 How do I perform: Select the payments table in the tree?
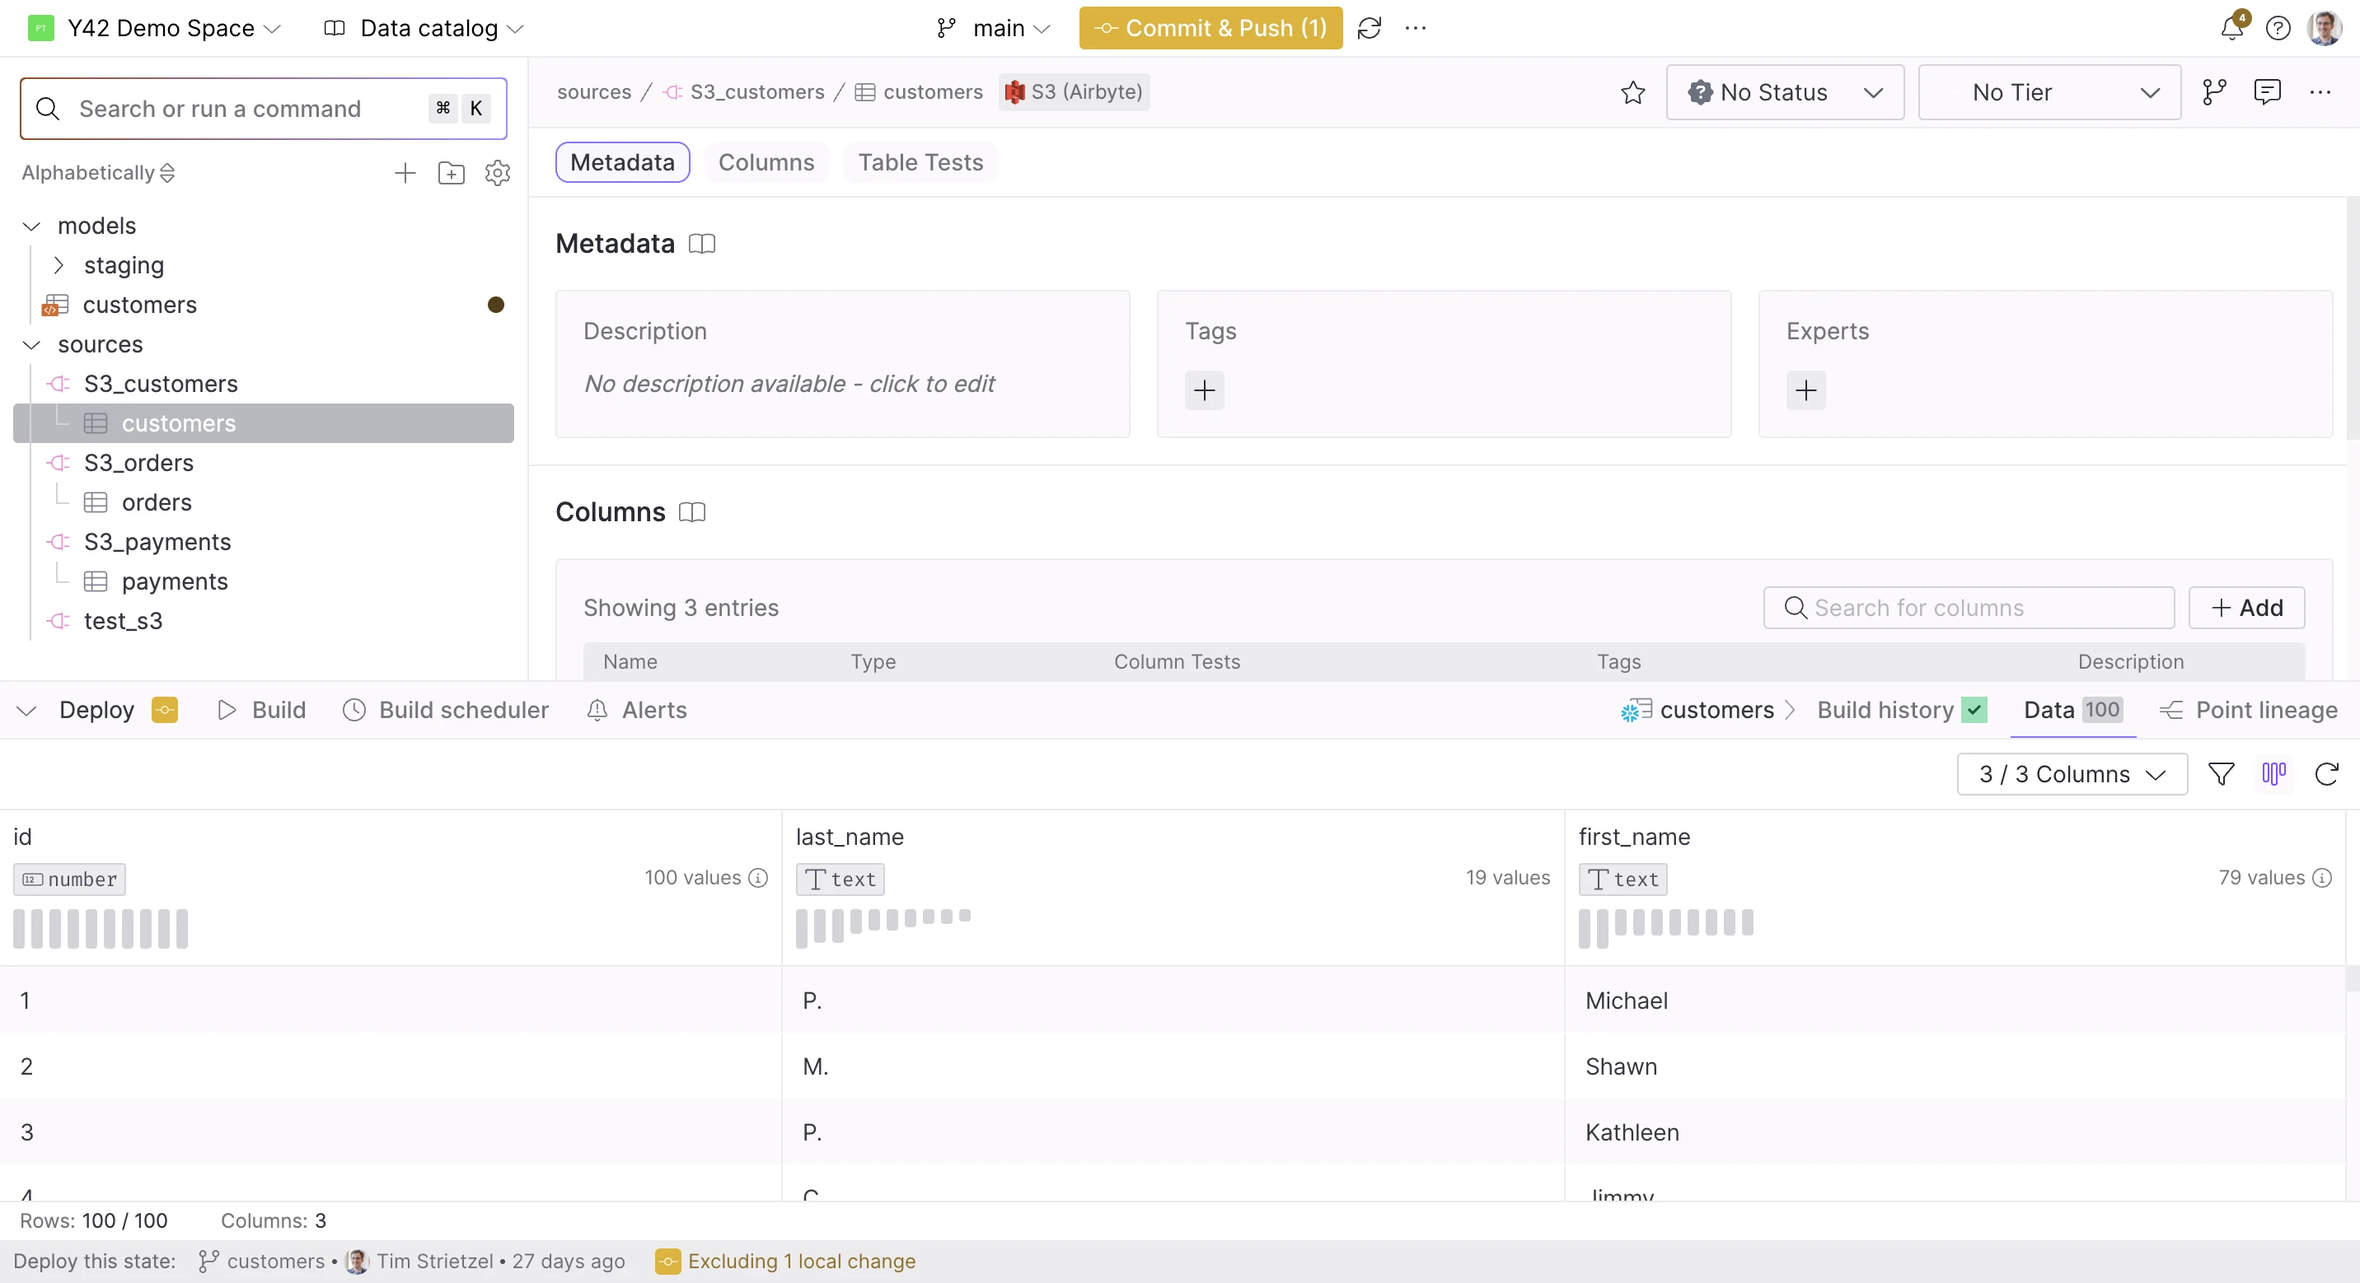click(174, 581)
